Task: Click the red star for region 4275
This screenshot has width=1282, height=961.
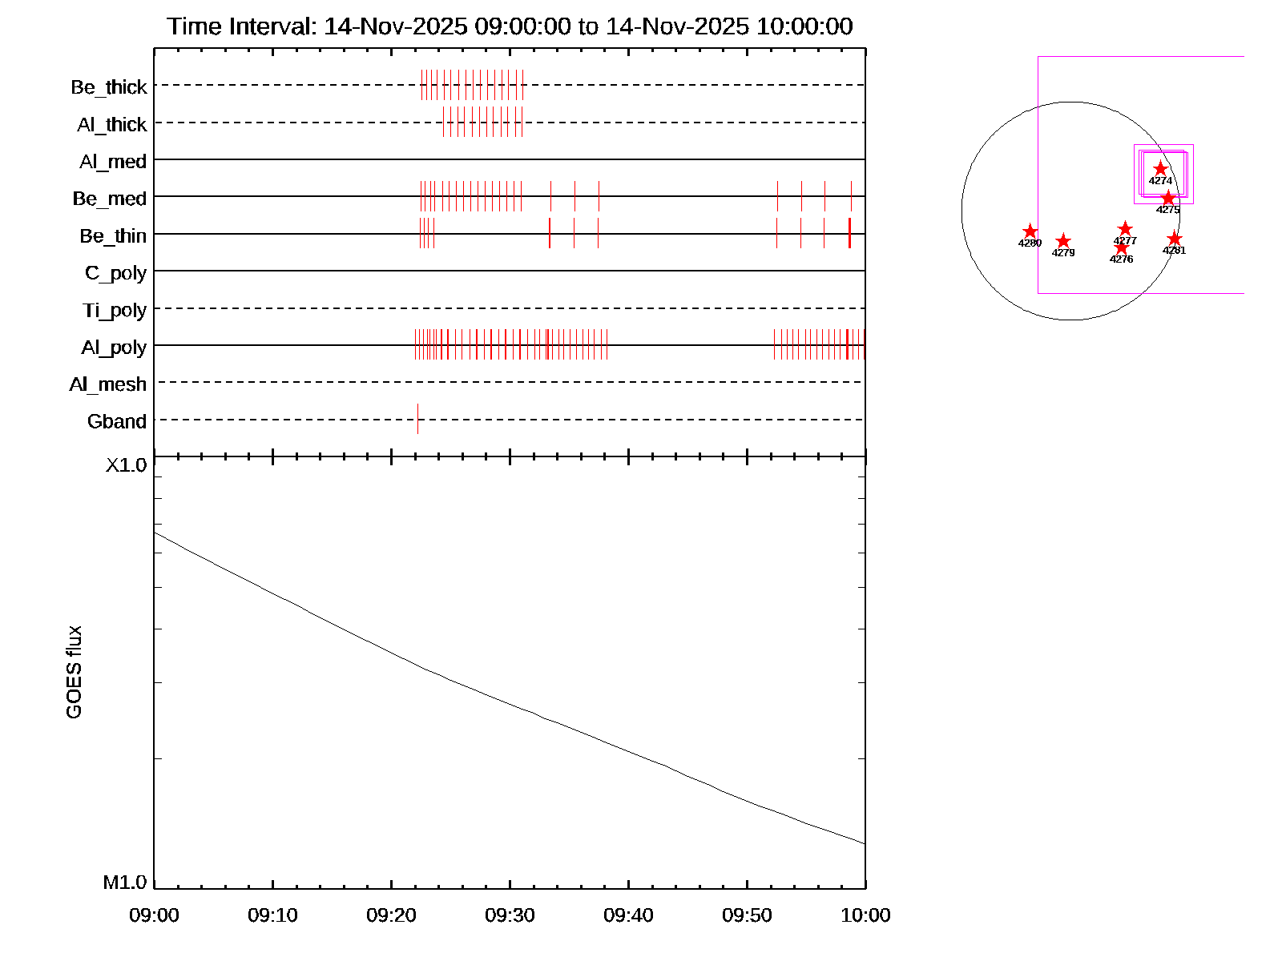Action: tap(1168, 198)
